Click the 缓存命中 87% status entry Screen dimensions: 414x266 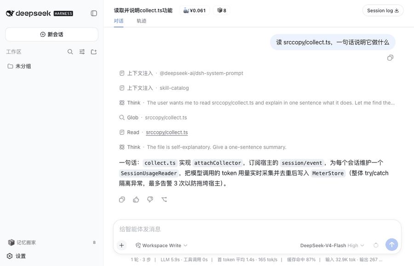pos(301,260)
